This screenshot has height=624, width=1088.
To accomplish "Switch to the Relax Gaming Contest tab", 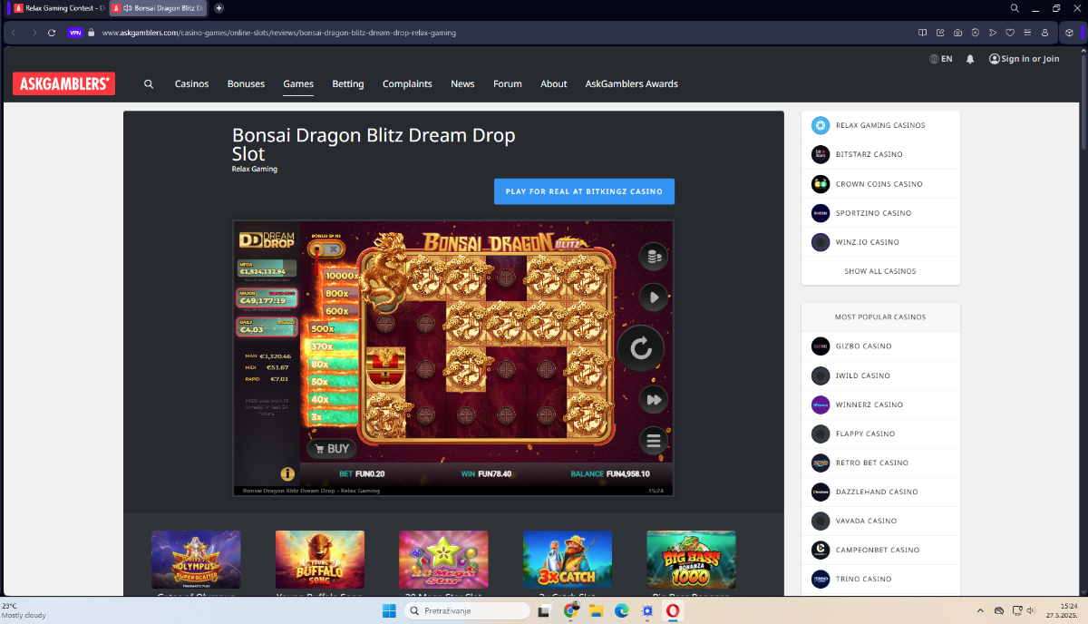I will tap(59, 7).
